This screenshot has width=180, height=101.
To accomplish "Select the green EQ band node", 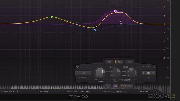I will (x=52, y=17).
